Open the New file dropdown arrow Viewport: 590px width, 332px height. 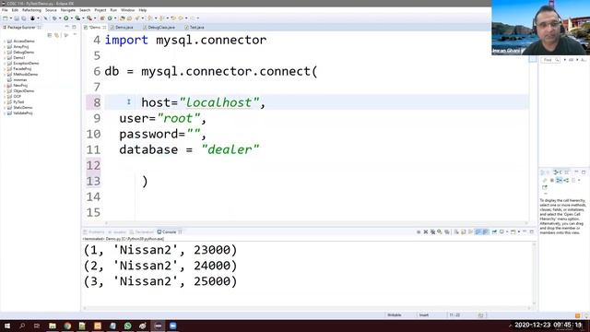click(x=10, y=18)
